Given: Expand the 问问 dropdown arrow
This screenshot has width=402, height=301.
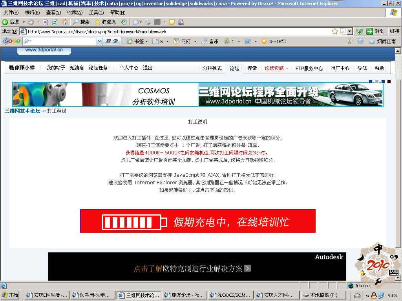Looking at the screenshot, I should coord(196,41).
